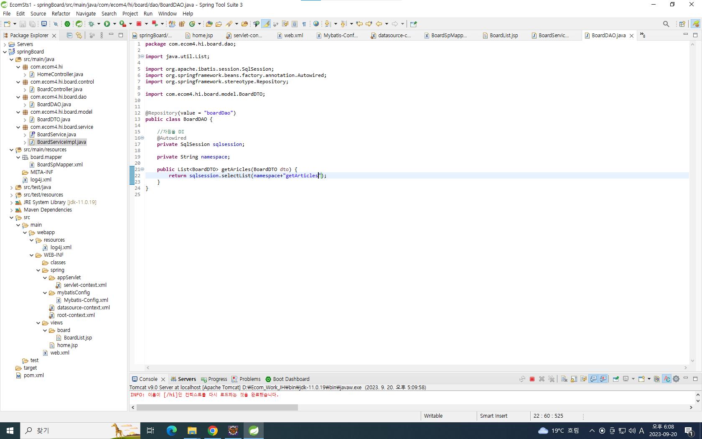Open the Run button dropdown arrow

[114, 24]
